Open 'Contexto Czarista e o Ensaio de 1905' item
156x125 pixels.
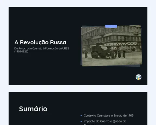[109, 116]
